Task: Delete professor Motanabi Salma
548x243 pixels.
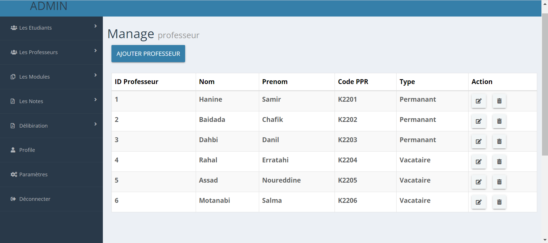Action: [x=499, y=202]
